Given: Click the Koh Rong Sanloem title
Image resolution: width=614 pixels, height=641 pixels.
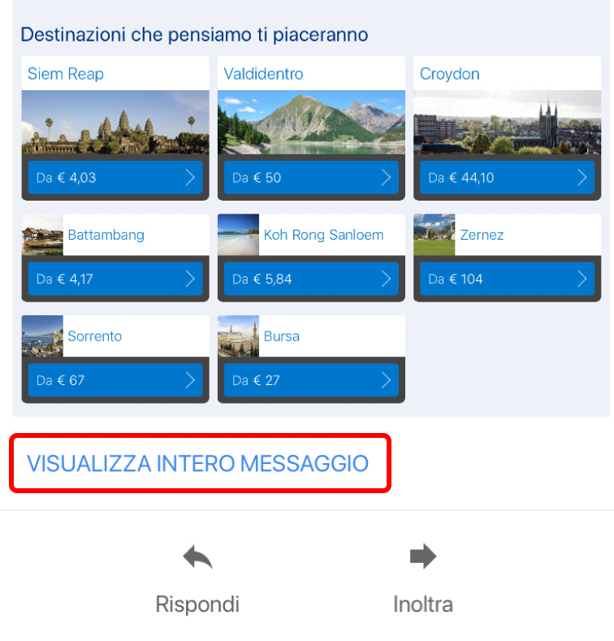Looking at the screenshot, I should (323, 235).
